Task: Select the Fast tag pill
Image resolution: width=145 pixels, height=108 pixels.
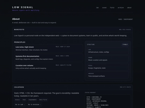Action: coord(24,100)
